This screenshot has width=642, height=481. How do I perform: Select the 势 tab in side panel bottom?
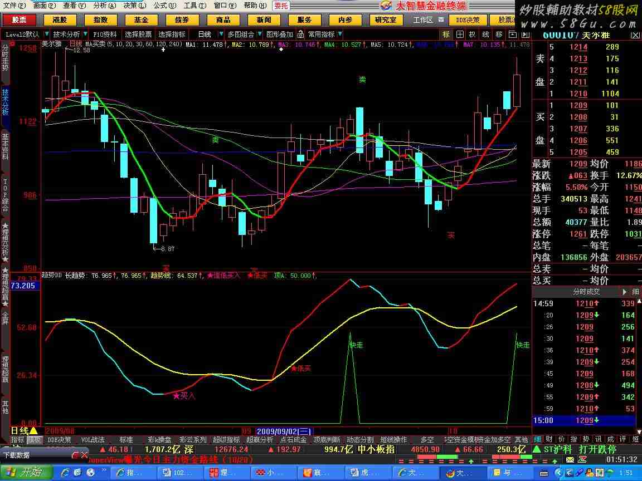point(586,439)
